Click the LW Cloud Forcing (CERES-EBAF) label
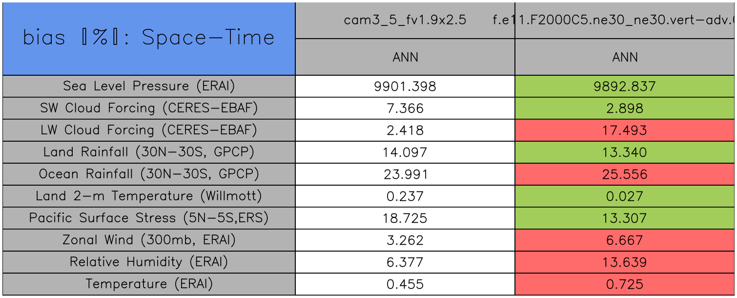The height and width of the screenshot is (298, 737). (x=149, y=130)
